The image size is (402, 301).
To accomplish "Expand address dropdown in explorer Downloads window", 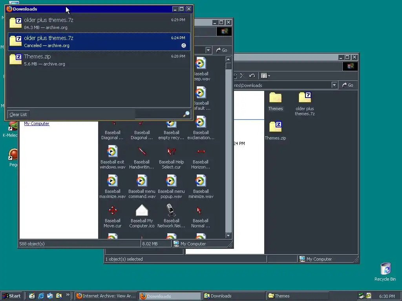I will [334, 85].
